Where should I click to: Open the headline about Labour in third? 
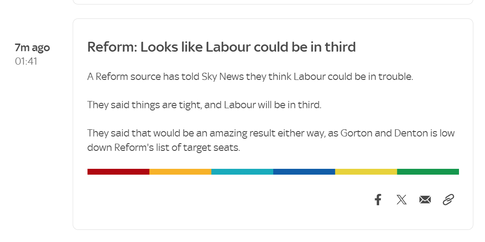pos(221,47)
